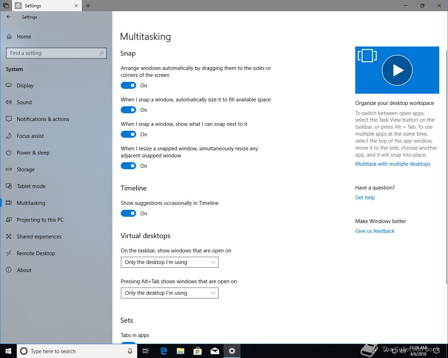The width and height of the screenshot is (448, 358).
Task: Toggle automatically size snapped window switch
Action: tap(128, 110)
